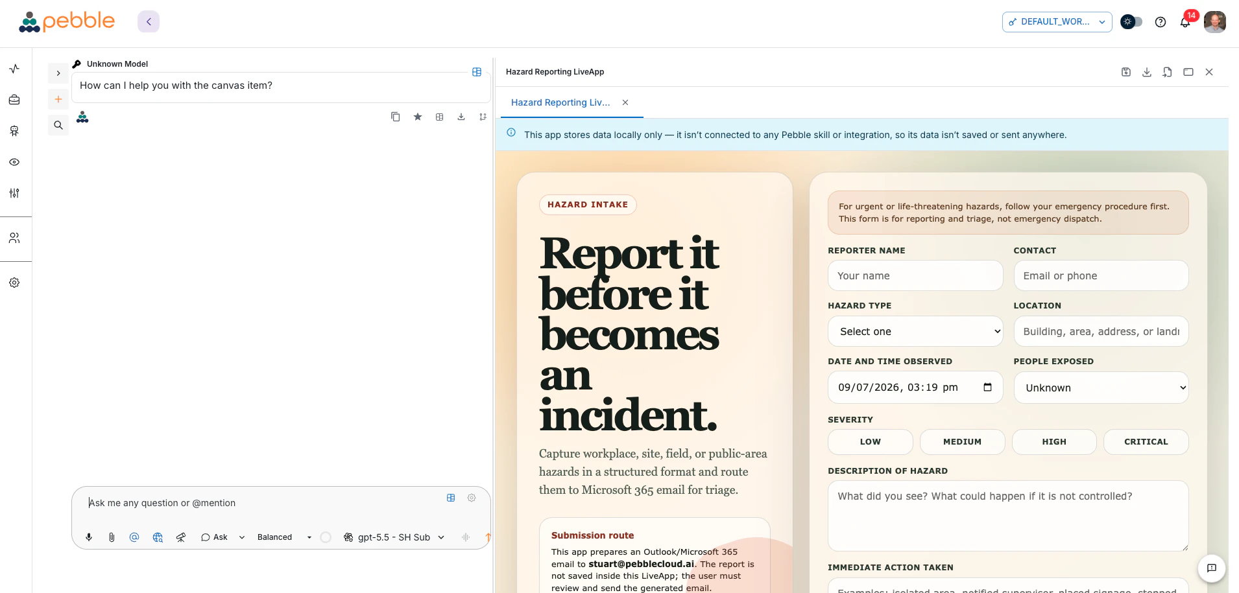
Task: Select LOW severity
Action: tap(870, 441)
